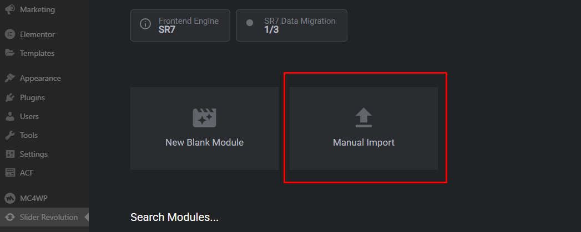This screenshot has height=232, width=581.
Task: Open the Frontend Engine SR7 button
Action: 180,25
